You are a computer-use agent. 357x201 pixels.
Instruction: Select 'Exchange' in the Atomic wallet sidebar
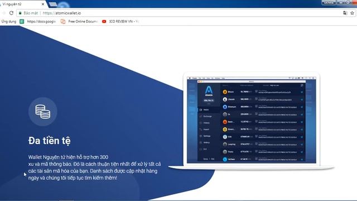tap(208, 117)
